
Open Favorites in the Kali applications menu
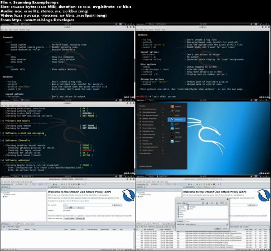pos(142,106)
